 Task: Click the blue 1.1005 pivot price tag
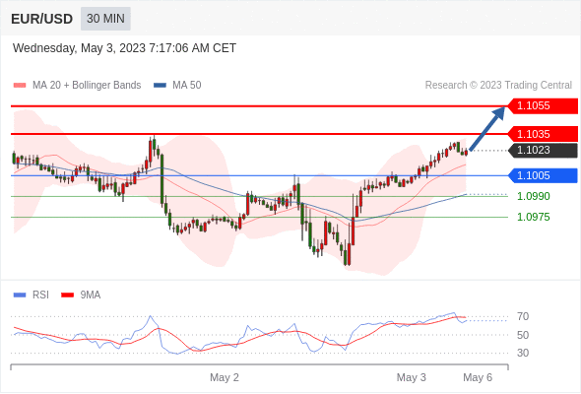[x=543, y=175]
